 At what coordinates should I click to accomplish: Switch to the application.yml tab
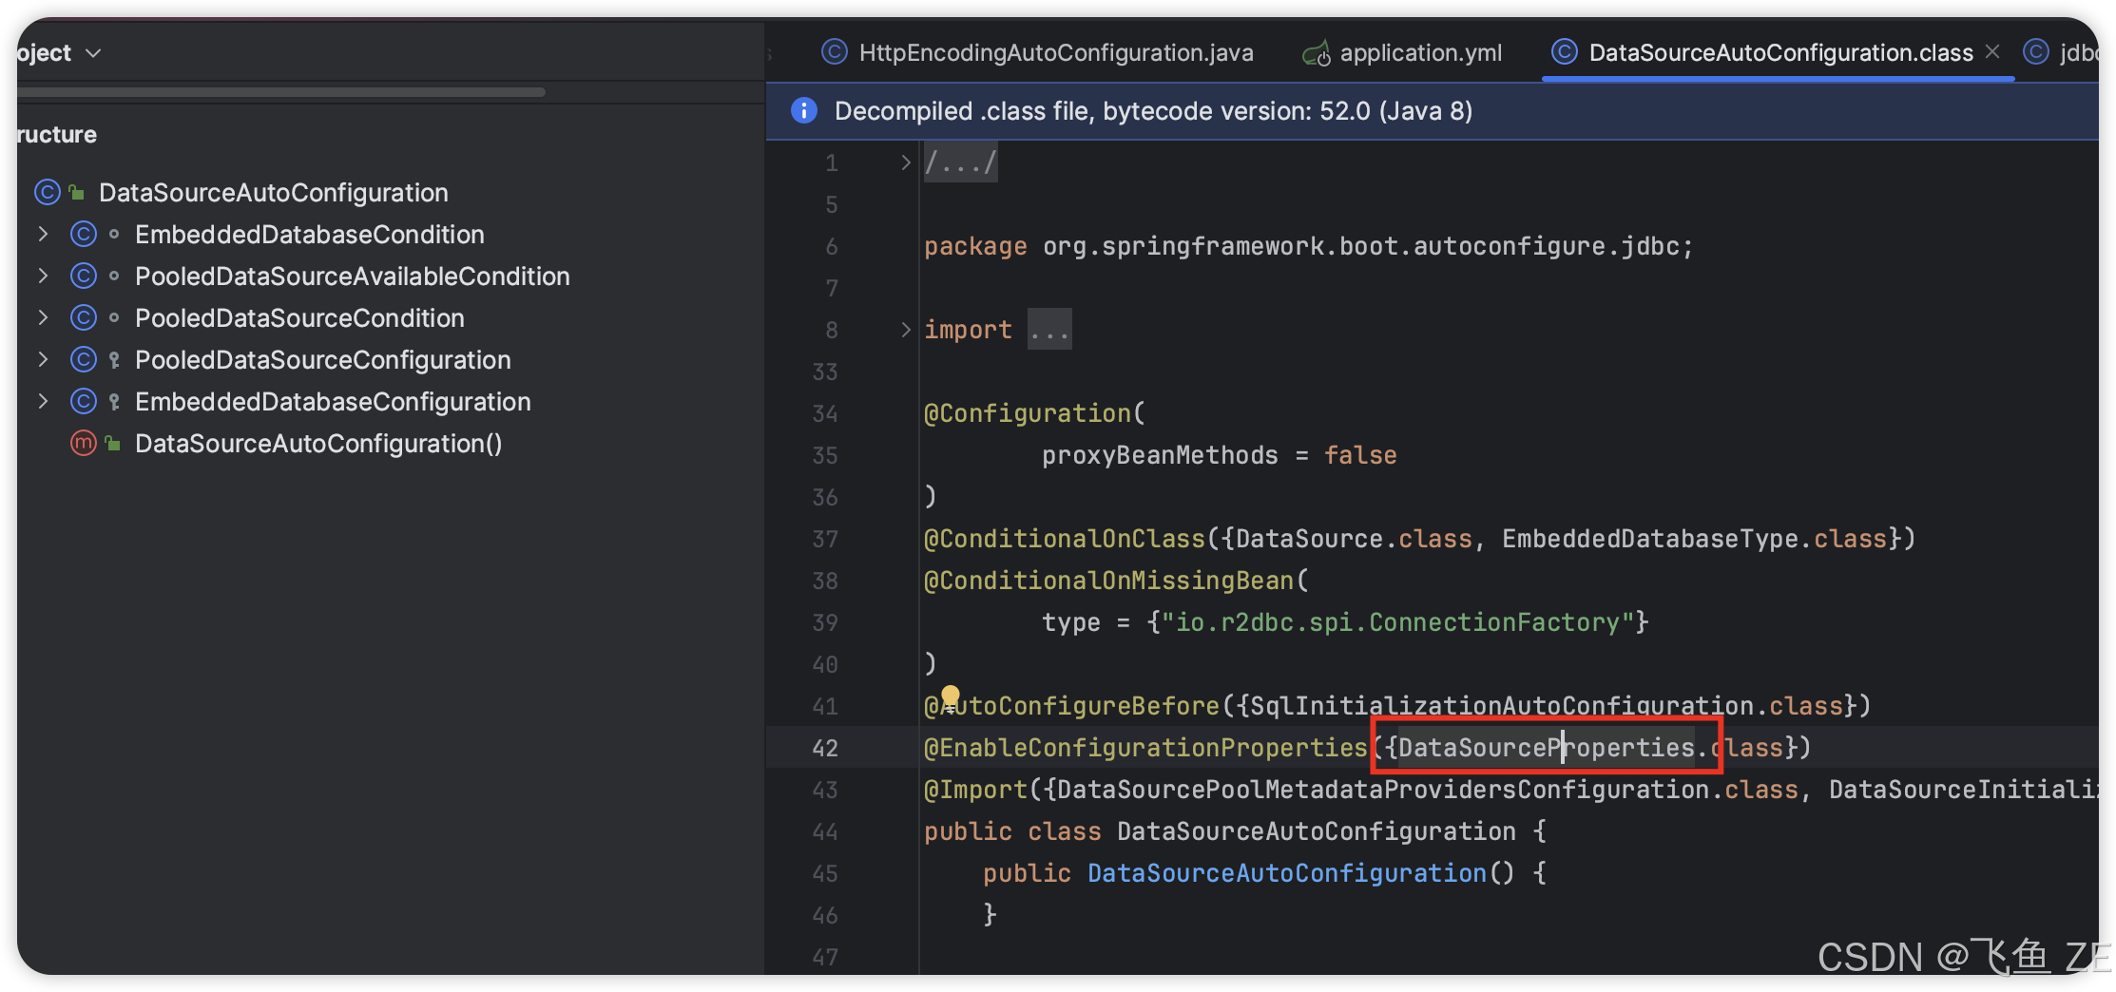pos(1402,52)
